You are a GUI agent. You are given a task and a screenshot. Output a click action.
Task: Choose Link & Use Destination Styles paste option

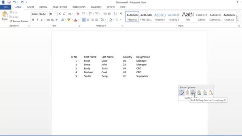[x=199, y=93]
